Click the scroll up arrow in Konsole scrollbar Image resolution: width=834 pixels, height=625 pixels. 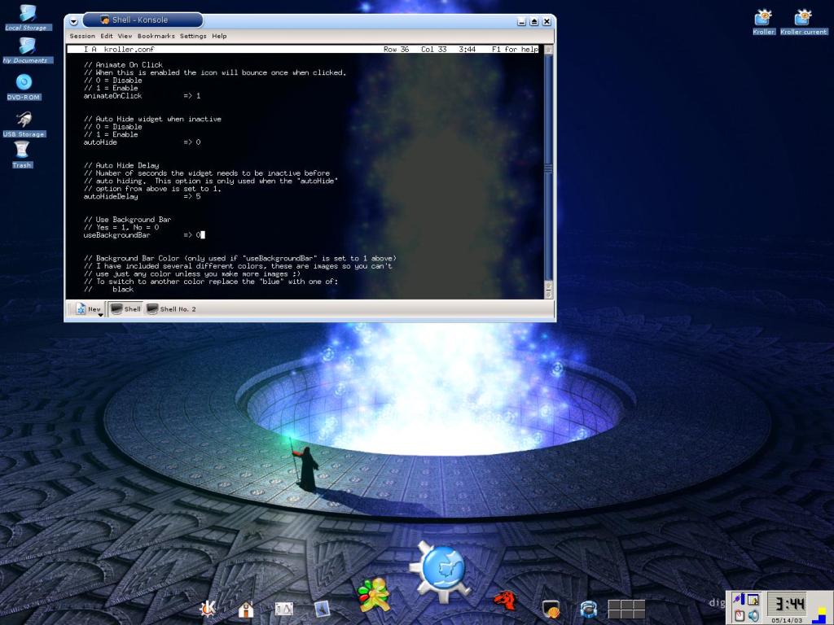(x=548, y=50)
